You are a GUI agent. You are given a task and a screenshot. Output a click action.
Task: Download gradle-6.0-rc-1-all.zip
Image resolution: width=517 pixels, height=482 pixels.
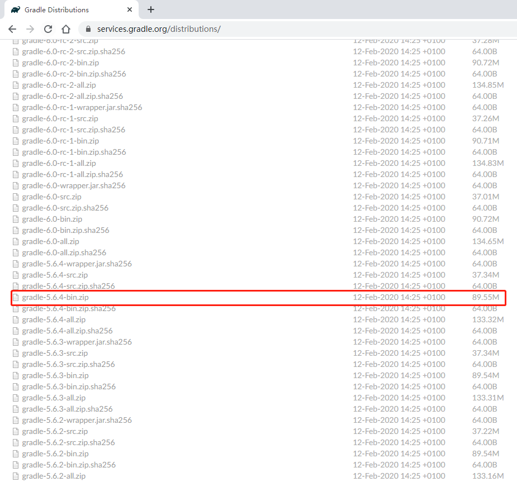pyautogui.click(x=59, y=164)
